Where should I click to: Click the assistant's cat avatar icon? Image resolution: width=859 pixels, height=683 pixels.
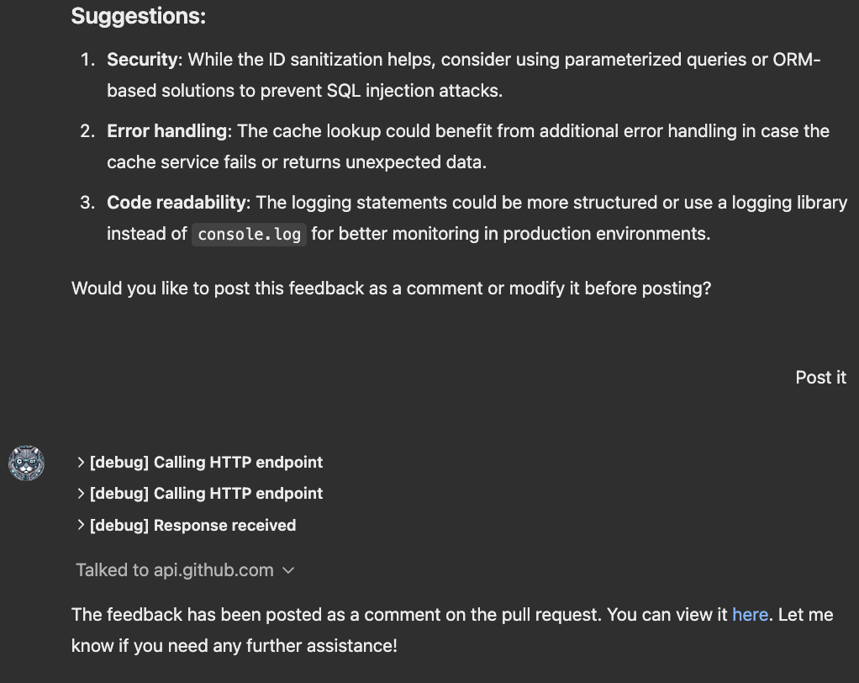coord(26,463)
